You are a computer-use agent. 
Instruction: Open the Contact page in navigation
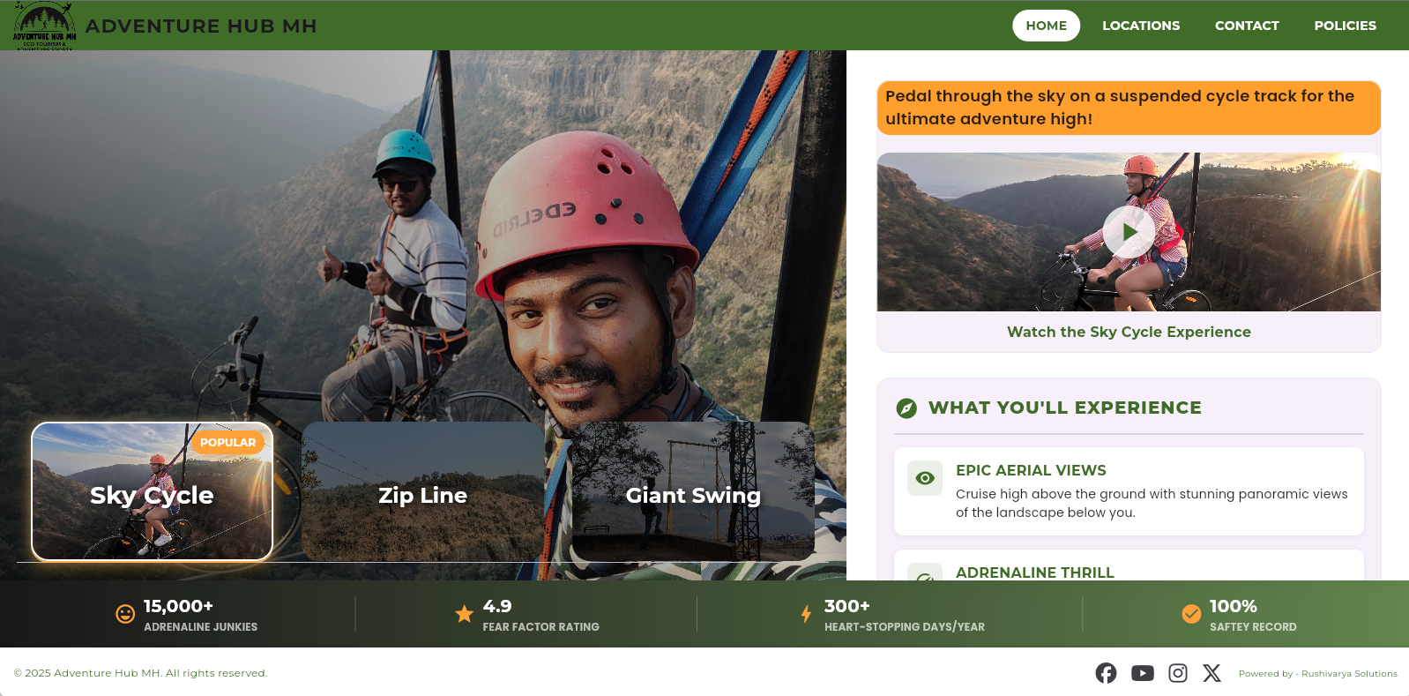pos(1246,26)
